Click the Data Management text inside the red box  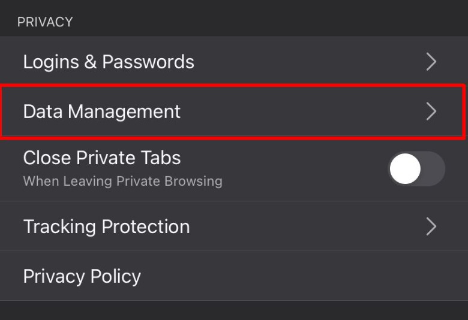101,111
